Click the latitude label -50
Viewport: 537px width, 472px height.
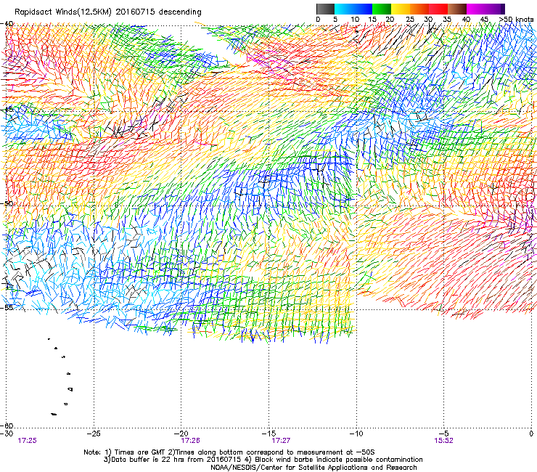pos(7,203)
